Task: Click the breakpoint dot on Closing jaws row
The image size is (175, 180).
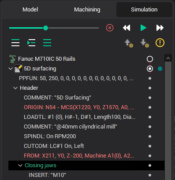Action: (x=150, y=165)
